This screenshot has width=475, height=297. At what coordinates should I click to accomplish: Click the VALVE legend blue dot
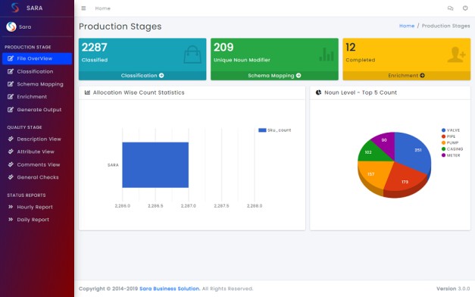coord(443,130)
